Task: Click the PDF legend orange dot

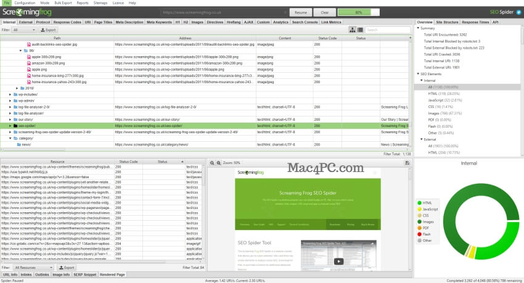Action: tap(419, 228)
